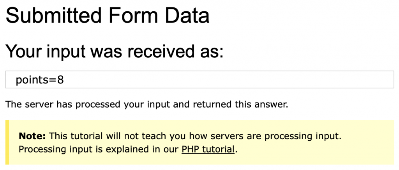399x170 pixels.
Task: Click the words "Your input" in the subheading
Action: pyautogui.click(x=42, y=51)
